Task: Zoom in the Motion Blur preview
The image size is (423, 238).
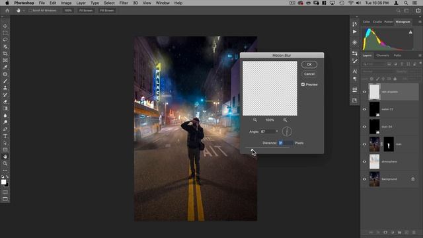Action: 285,120
